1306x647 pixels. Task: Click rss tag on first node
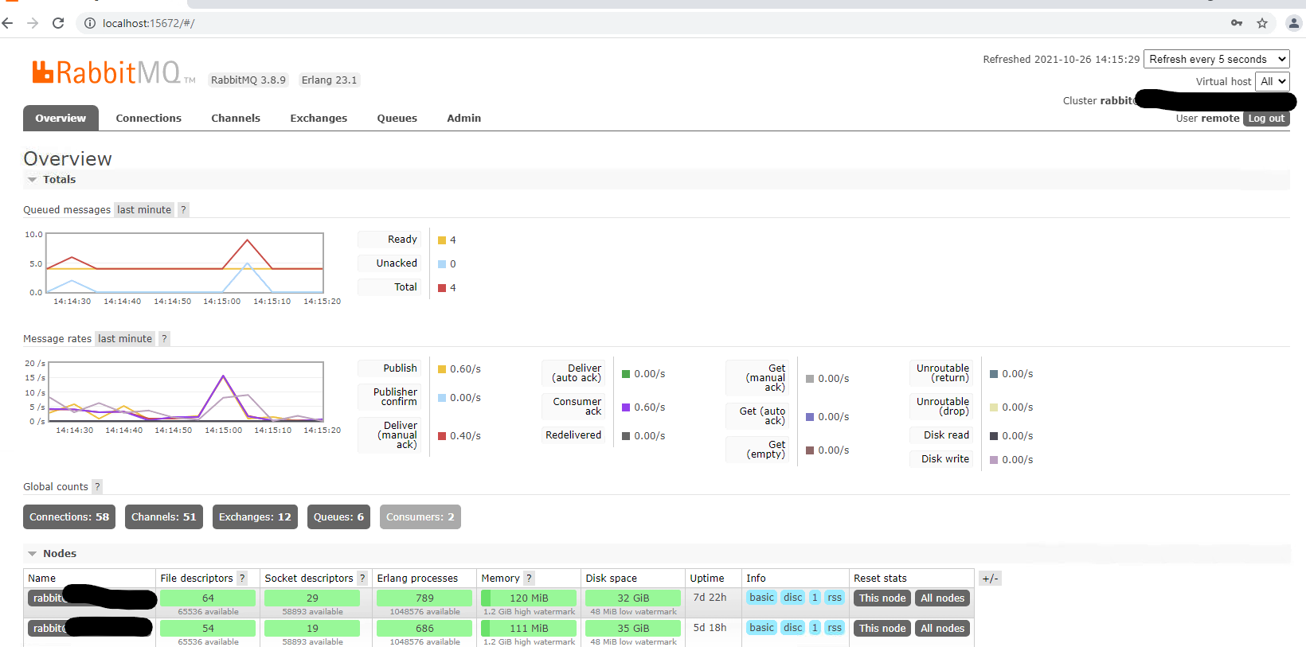pos(835,598)
